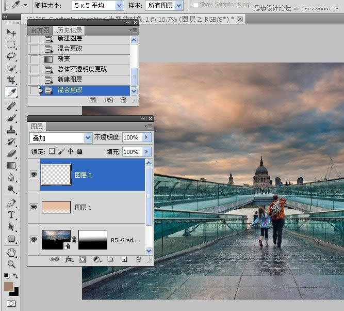Image resolution: width=344 pixels, height=311 pixels.
Task: Create new snapshot with camera icon
Action: [109, 100]
